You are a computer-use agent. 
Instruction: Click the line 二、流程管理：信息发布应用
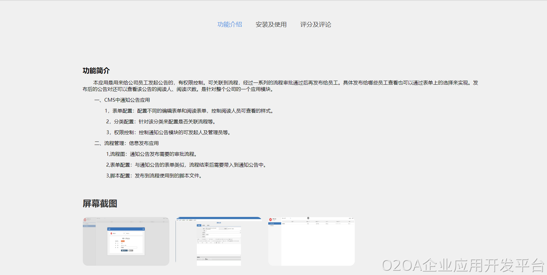click(x=126, y=143)
